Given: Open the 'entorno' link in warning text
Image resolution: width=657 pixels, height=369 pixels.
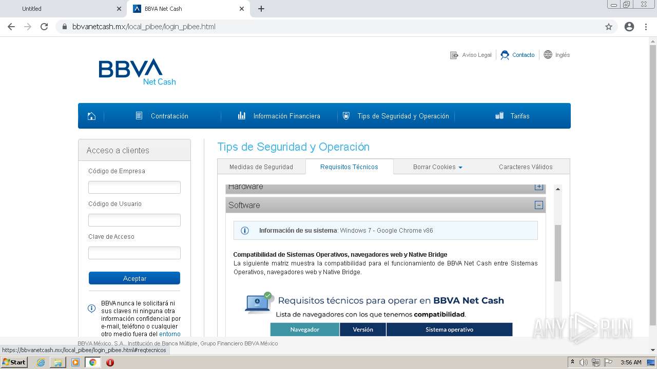Looking at the screenshot, I should point(170,334).
